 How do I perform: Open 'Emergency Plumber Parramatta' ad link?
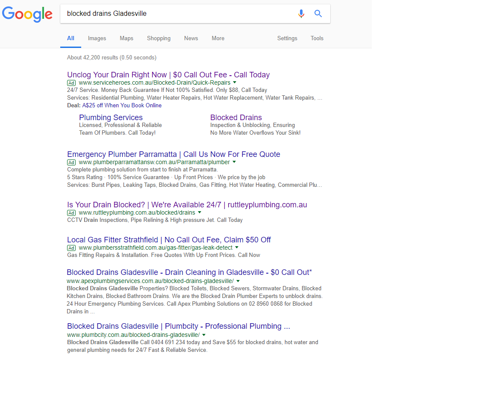click(173, 154)
